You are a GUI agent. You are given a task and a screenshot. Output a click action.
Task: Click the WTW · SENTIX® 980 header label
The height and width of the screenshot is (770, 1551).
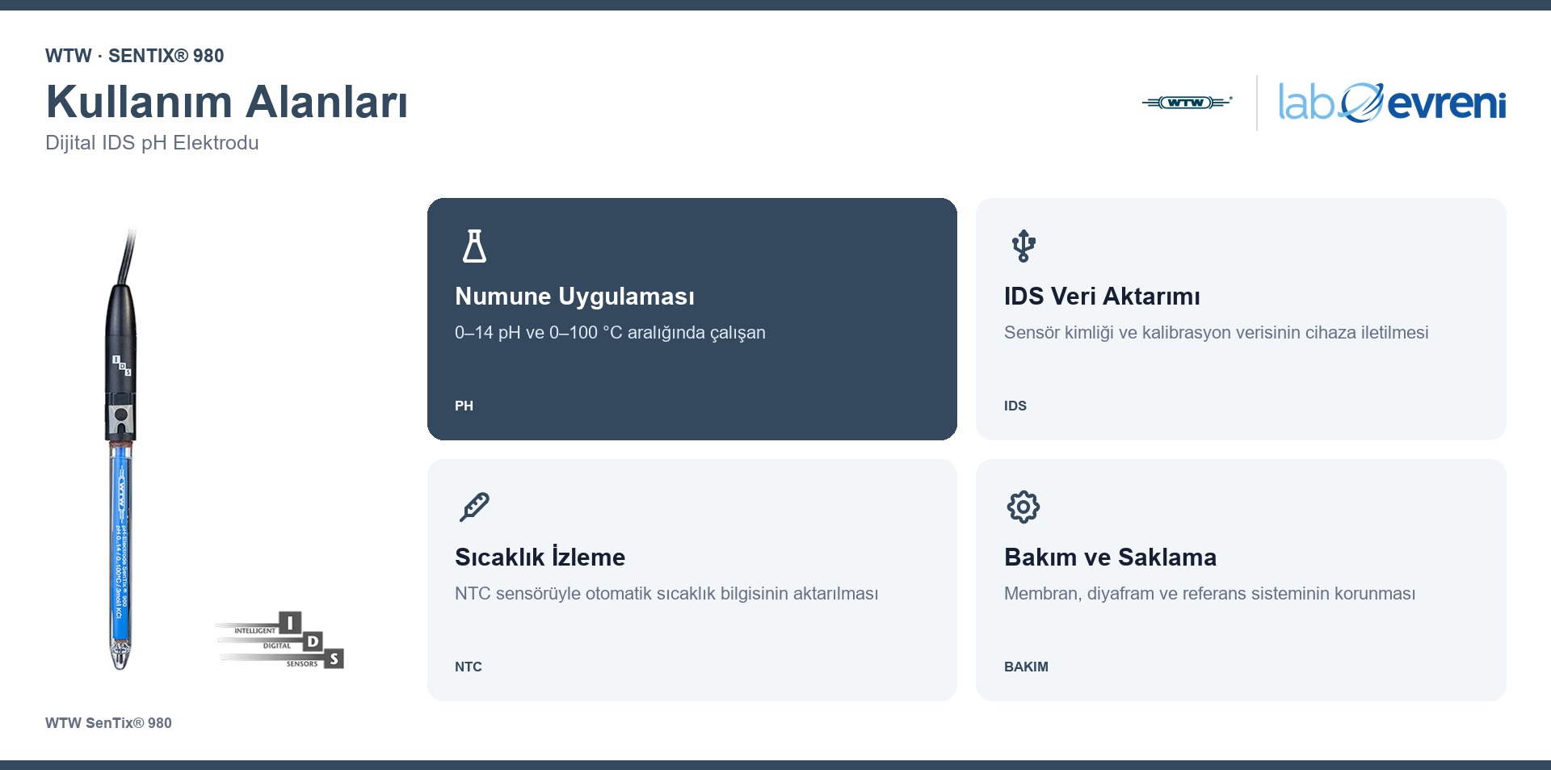tap(135, 56)
